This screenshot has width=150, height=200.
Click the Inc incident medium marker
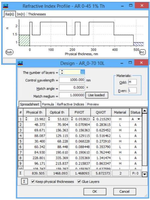point(142,52)
